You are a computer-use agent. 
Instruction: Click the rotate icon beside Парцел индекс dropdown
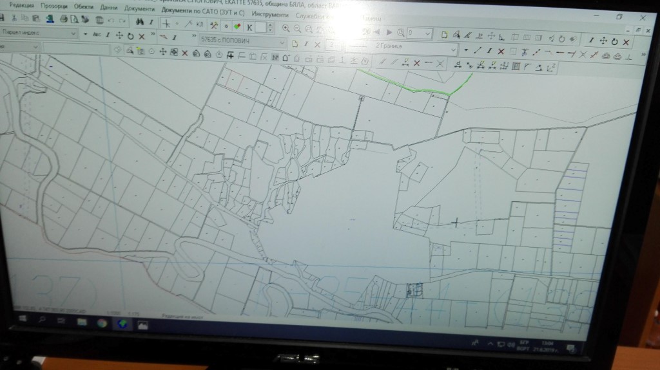130,35
